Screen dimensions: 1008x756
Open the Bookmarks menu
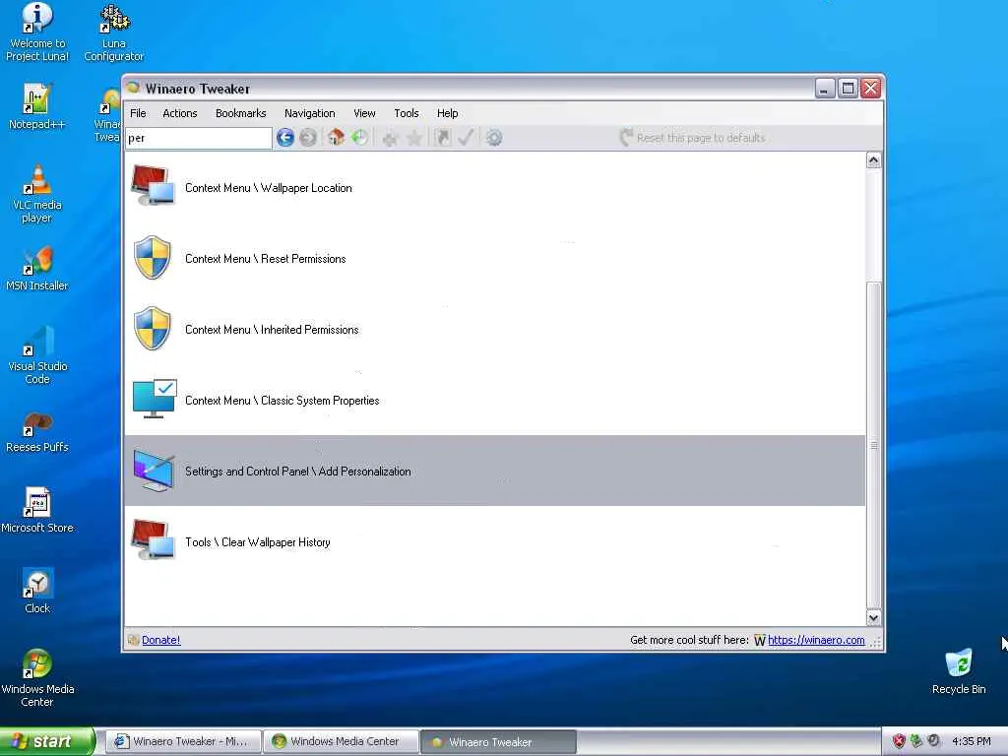tap(240, 113)
